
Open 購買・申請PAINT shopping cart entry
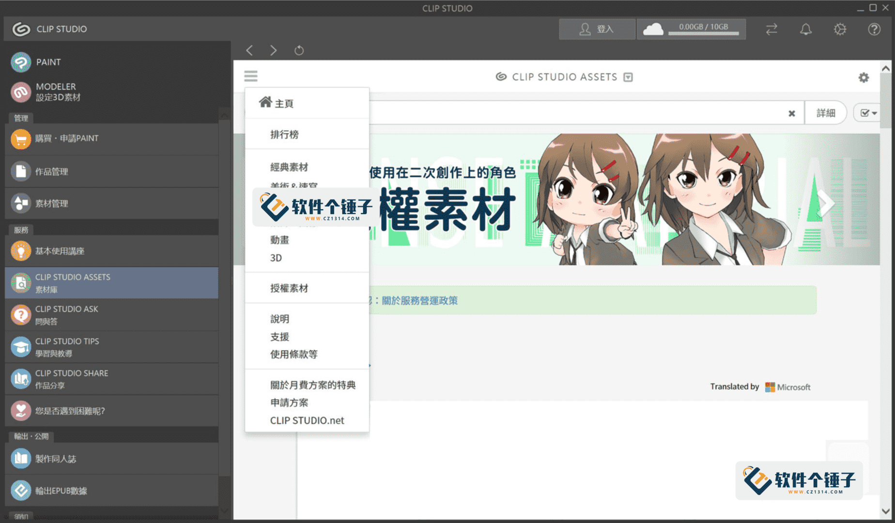pos(66,138)
